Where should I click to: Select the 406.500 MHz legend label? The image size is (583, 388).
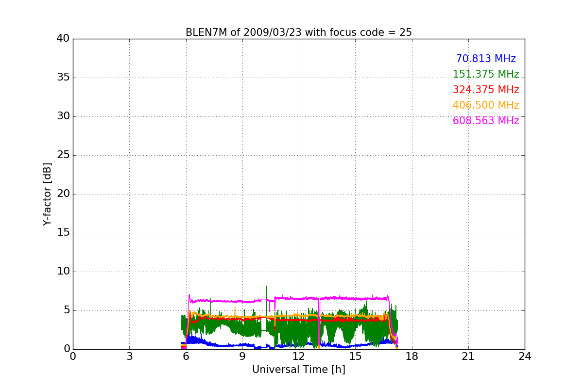(x=486, y=105)
